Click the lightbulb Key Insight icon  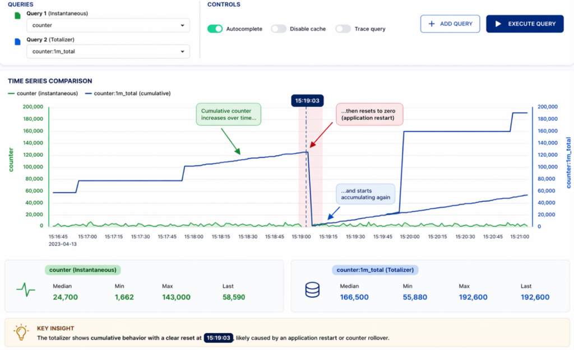coord(21,333)
